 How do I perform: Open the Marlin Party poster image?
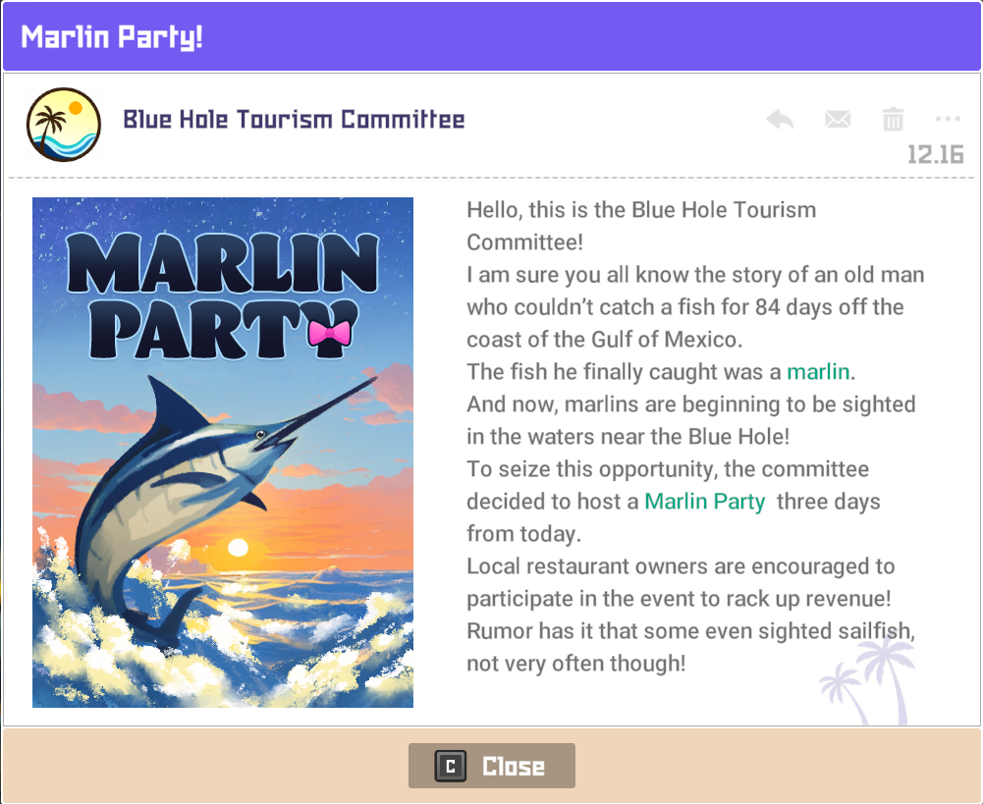pos(223,452)
